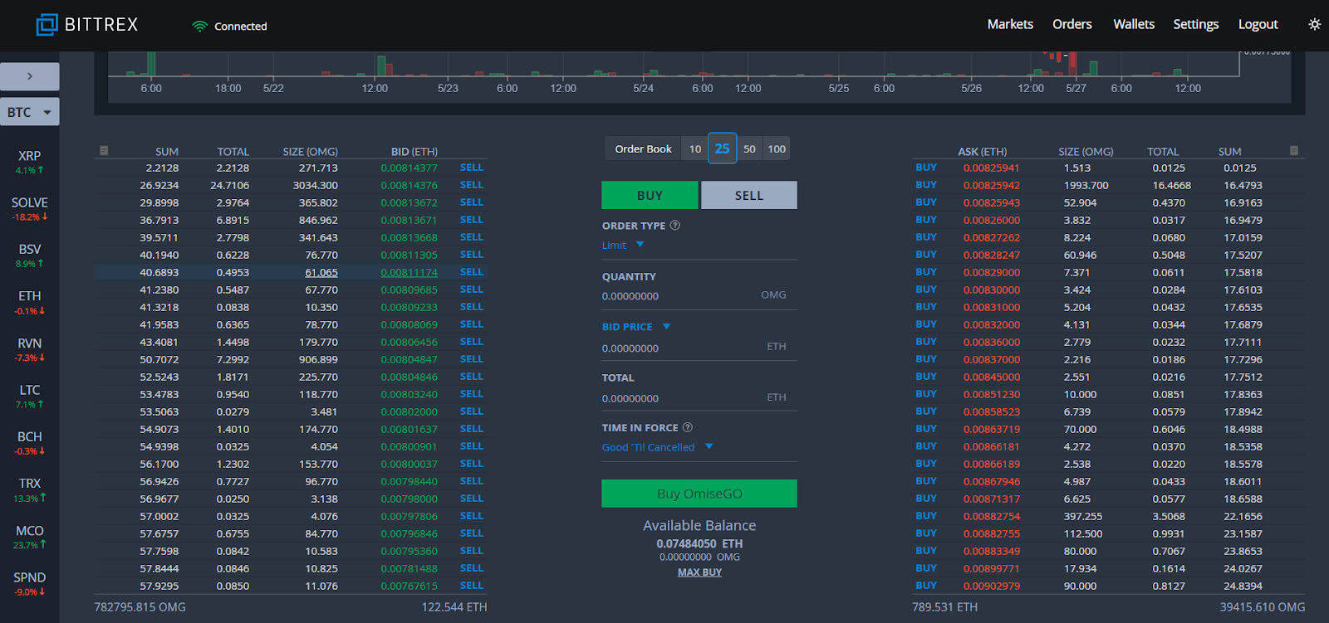
Task: Open the Limit order type dropdown
Action: coord(623,245)
